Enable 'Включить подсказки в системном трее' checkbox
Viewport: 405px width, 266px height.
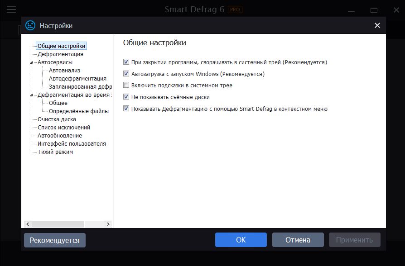click(x=126, y=85)
